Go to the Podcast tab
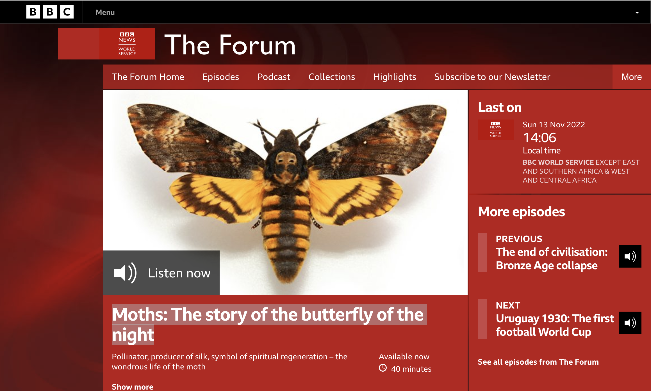 (274, 77)
